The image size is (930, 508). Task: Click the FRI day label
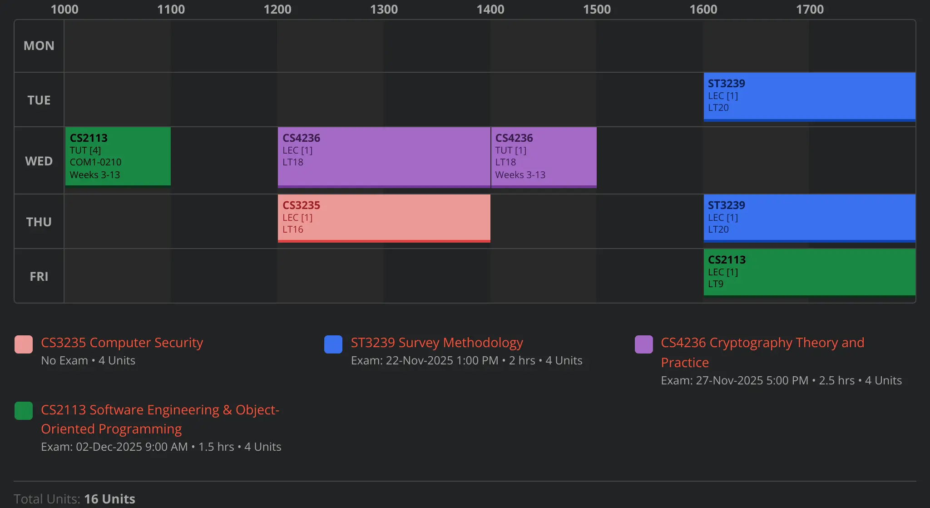[x=39, y=276]
